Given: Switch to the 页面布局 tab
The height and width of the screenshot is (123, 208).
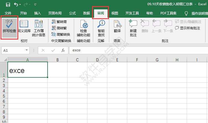Looking at the screenshot, I should (x=55, y=13).
